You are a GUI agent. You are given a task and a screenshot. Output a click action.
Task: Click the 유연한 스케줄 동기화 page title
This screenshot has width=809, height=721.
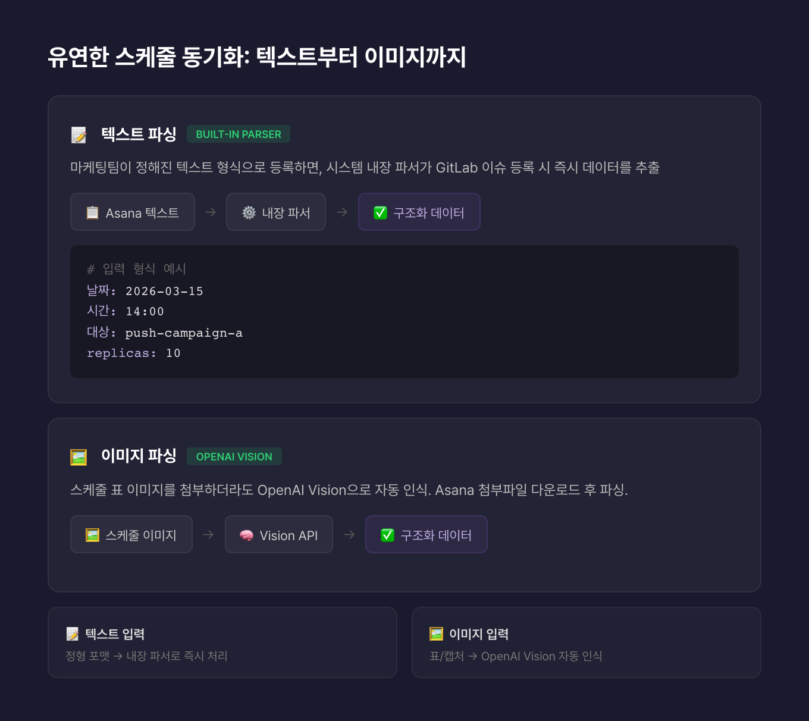256,57
